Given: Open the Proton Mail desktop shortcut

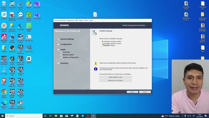Looking at the screenshot, I should coord(37,16).
